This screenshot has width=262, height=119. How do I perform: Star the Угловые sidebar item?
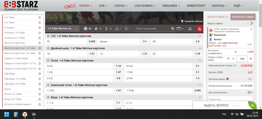40,28
